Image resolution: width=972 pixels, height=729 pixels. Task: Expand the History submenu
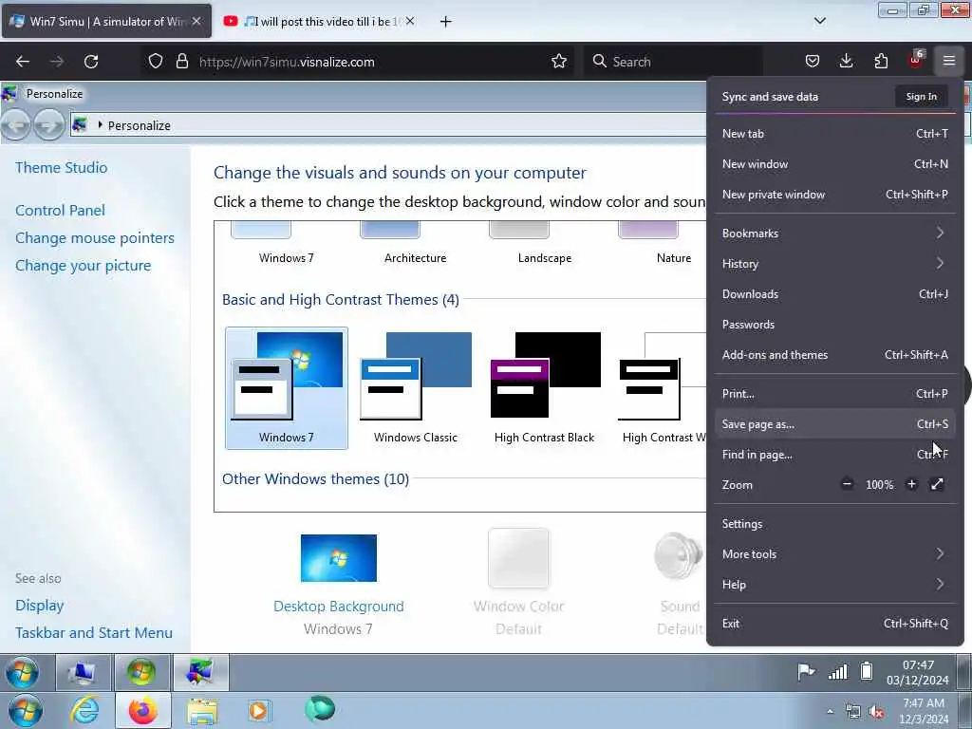pyautogui.click(x=835, y=264)
